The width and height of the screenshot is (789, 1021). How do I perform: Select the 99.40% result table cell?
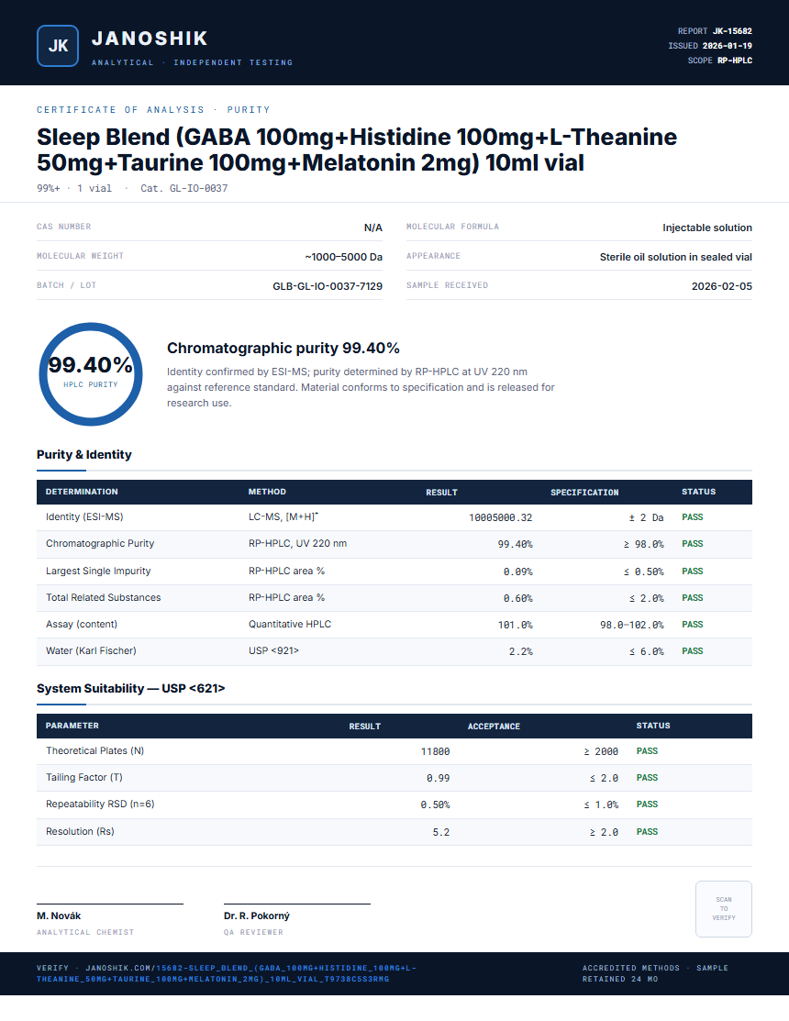[515, 544]
